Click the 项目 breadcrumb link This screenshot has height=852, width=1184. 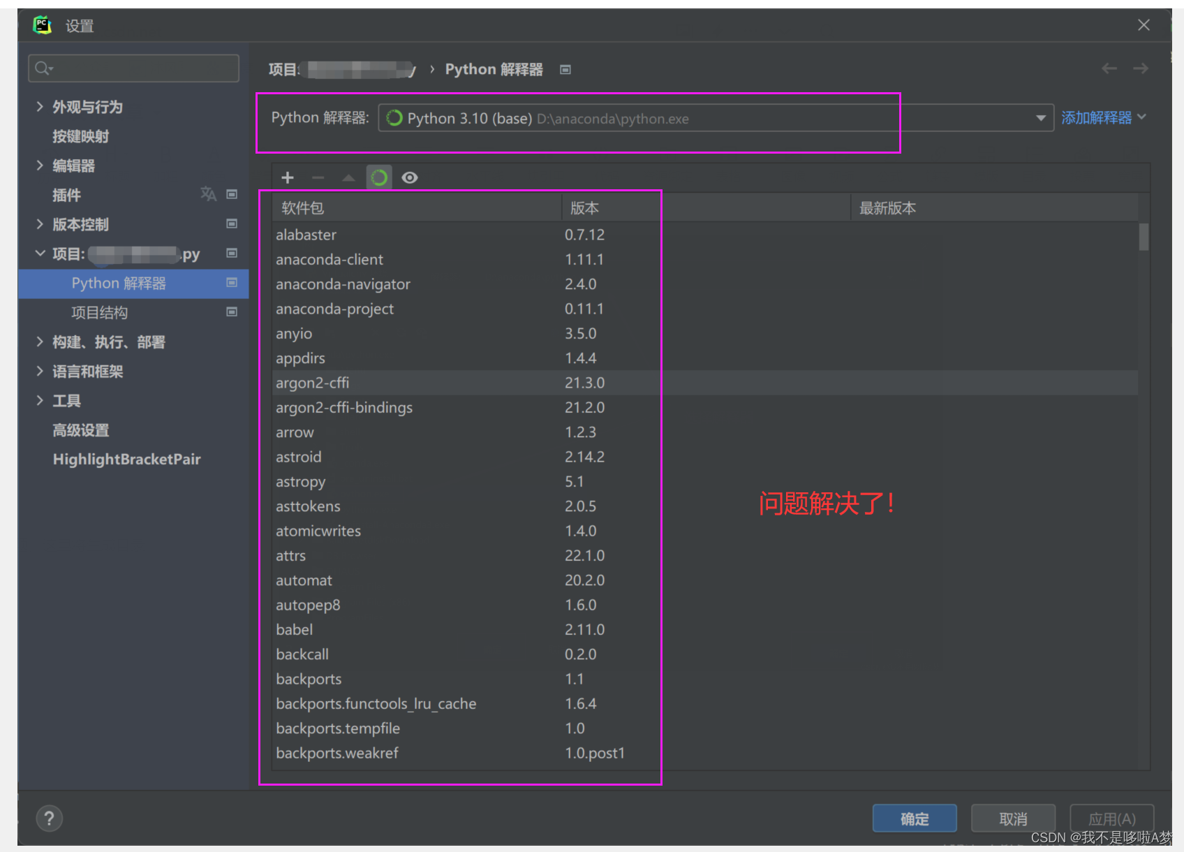pos(342,69)
